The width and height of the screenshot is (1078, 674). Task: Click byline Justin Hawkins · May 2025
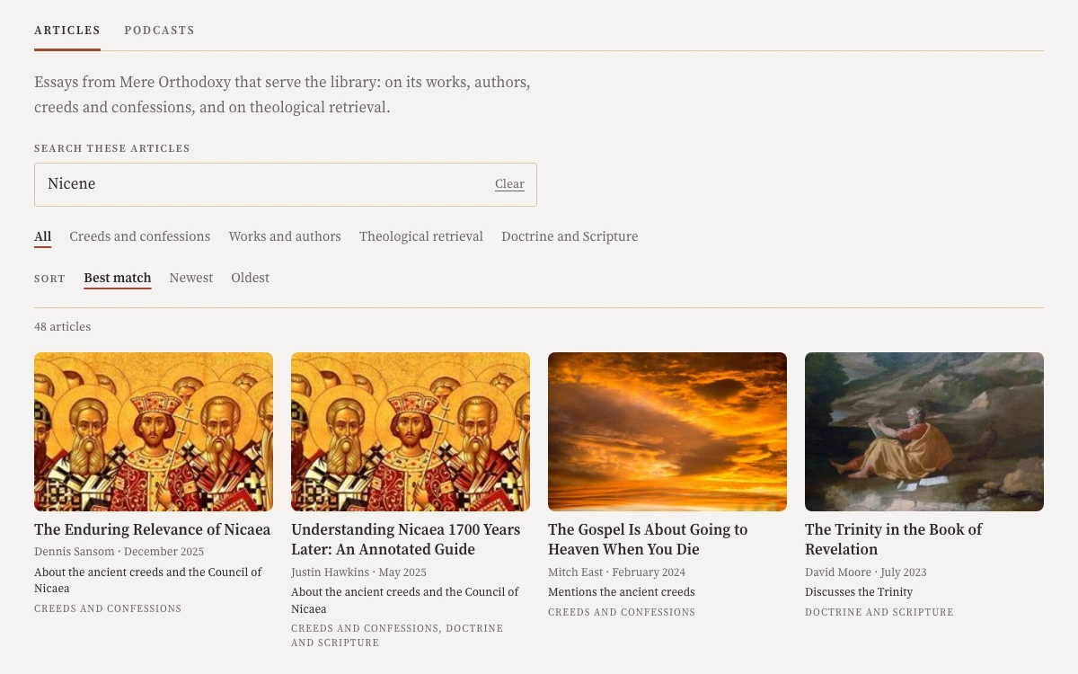pos(358,572)
